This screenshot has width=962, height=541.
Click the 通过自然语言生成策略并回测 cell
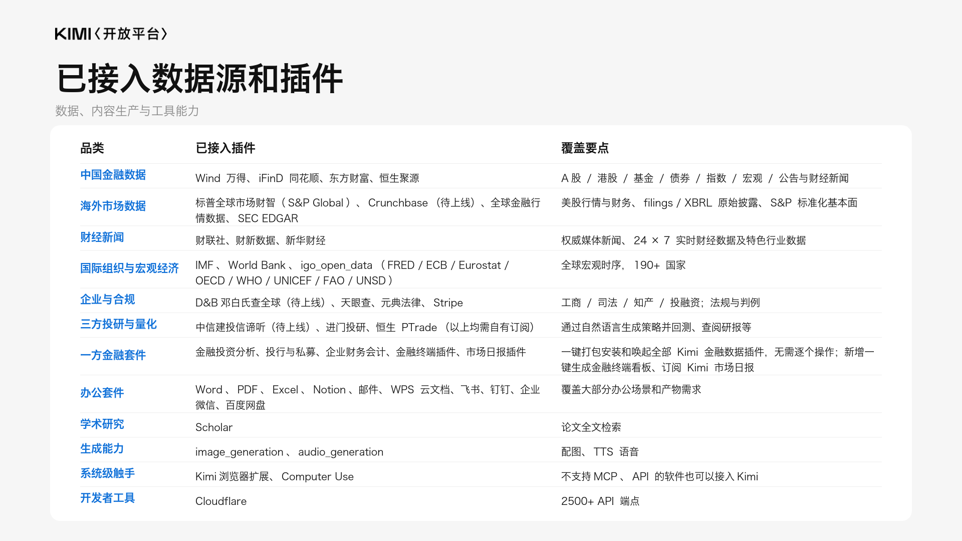[656, 327]
